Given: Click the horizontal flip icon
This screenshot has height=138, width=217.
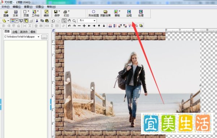Looking at the screenshot, I should (x=110, y=26).
